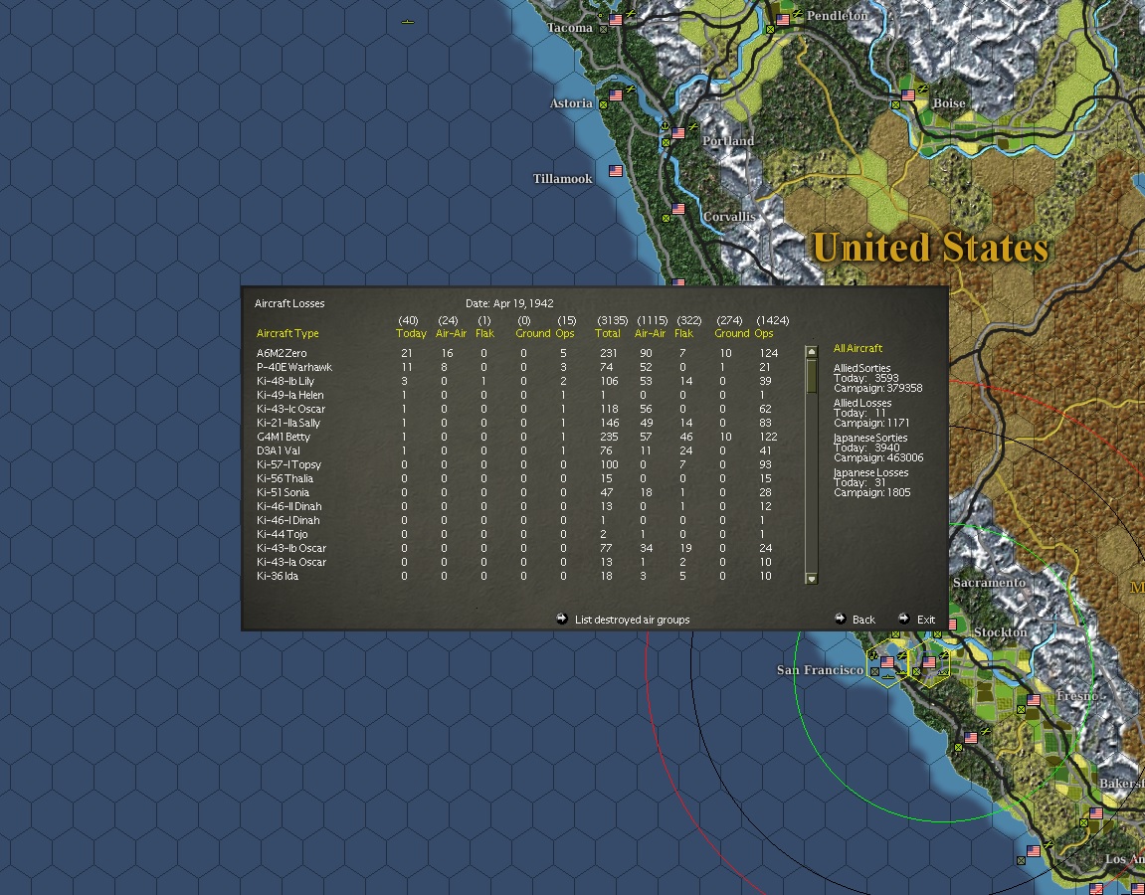
Task: Click the Sacramento city label
Action: (x=989, y=583)
